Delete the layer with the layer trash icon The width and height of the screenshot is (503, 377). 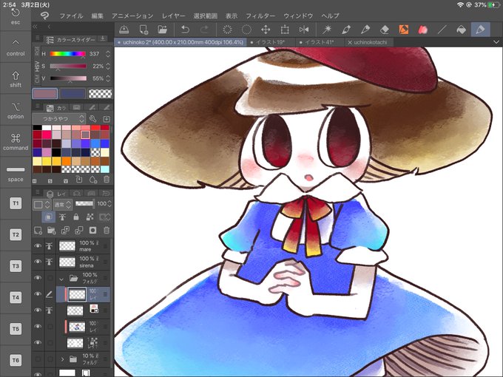[107, 230]
